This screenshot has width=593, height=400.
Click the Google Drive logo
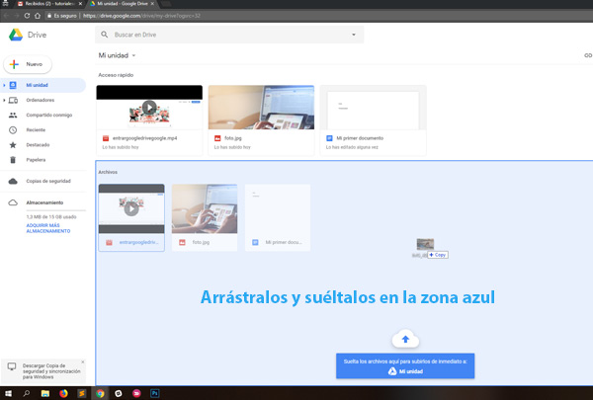click(16, 35)
